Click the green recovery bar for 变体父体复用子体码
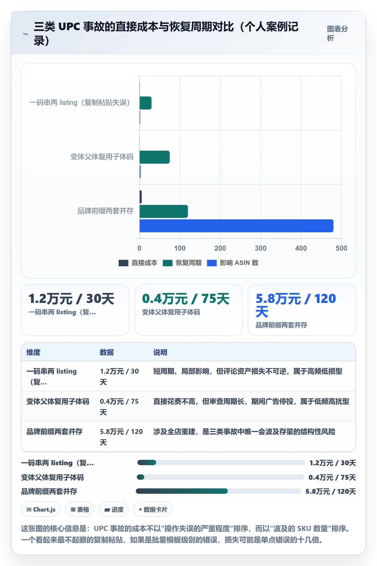This screenshot has width=377, height=566. (x=155, y=157)
